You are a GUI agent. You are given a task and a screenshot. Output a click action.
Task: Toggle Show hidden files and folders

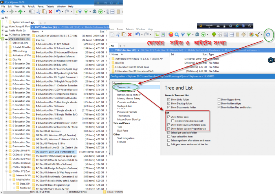click(x=219, y=107)
